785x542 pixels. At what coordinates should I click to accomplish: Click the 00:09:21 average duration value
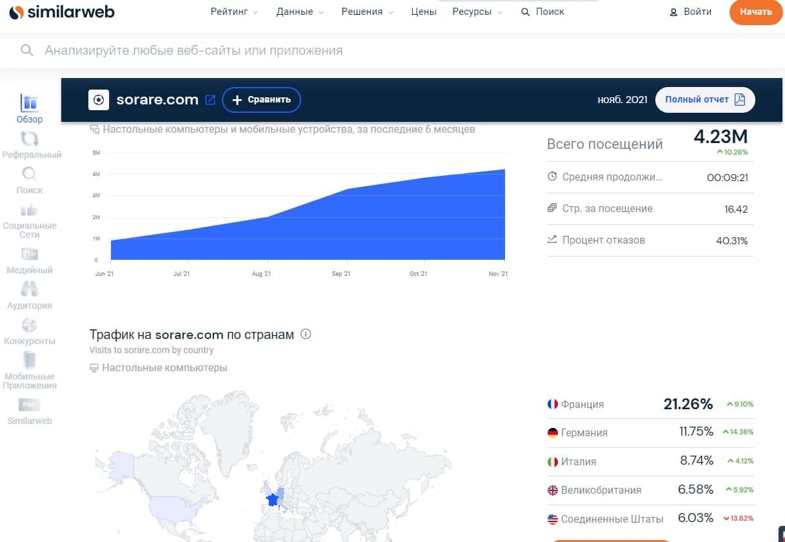click(x=728, y=178)
